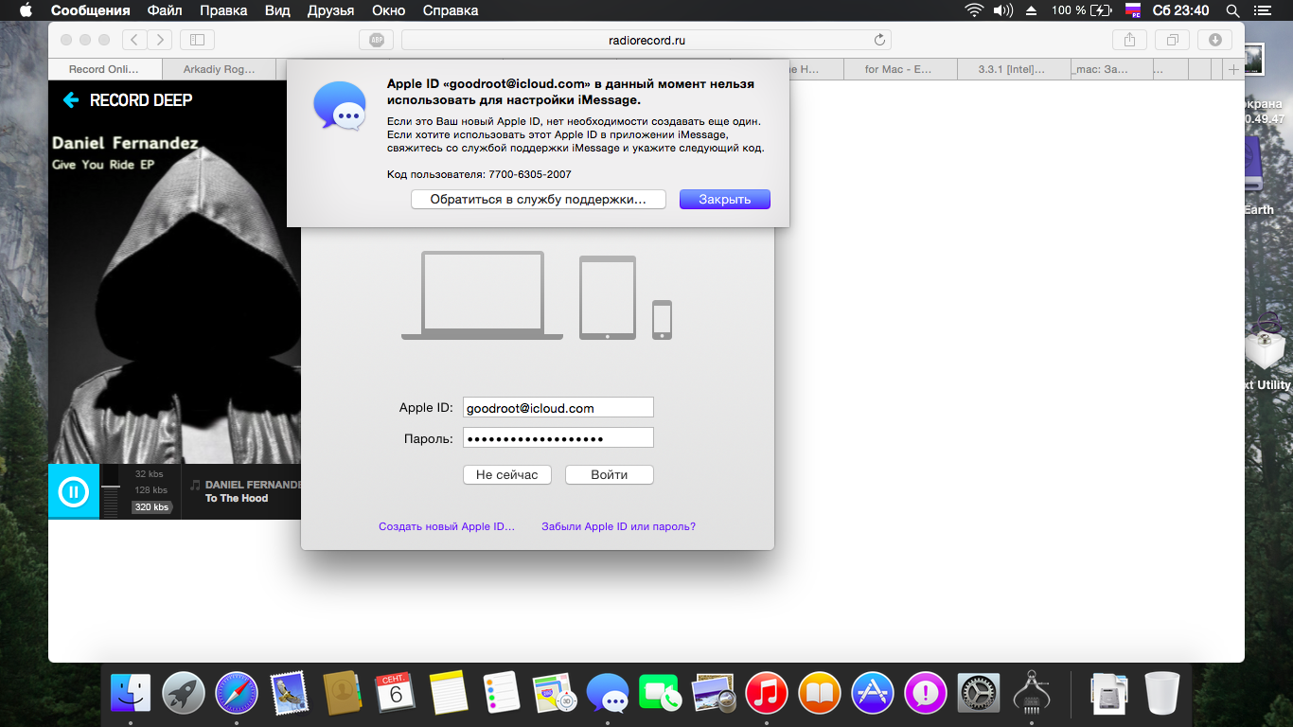
Task: Open Maps from the Dock
Action: (x=555, y=693)
